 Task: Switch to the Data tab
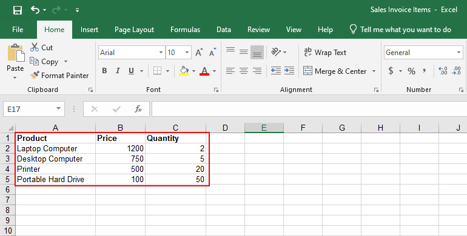tap(224, 30)
